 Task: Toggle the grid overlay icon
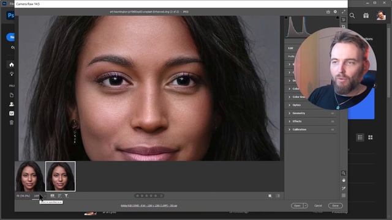tap(344, 196)
